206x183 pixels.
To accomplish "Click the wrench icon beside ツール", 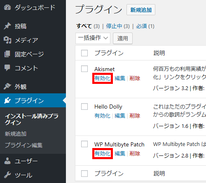I will [x=7, y=175].
